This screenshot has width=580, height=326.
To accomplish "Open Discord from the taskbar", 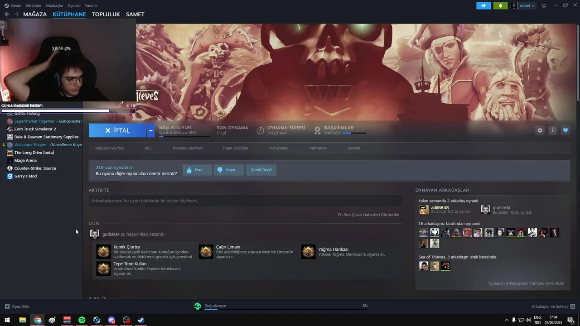I will (x=111, y=320).
